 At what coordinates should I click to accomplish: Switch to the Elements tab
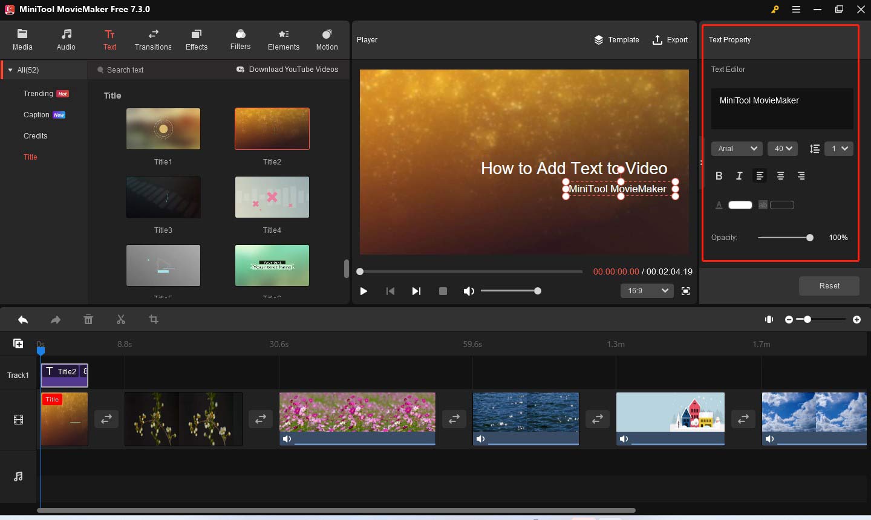point(284,40)
